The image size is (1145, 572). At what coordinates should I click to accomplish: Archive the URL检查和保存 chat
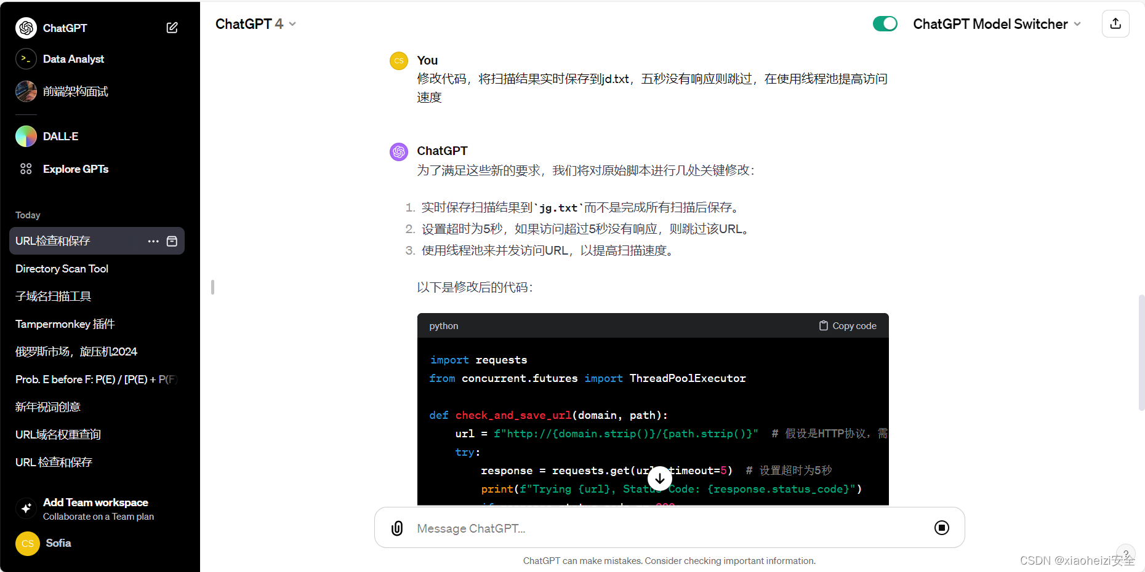pos(172,241)
